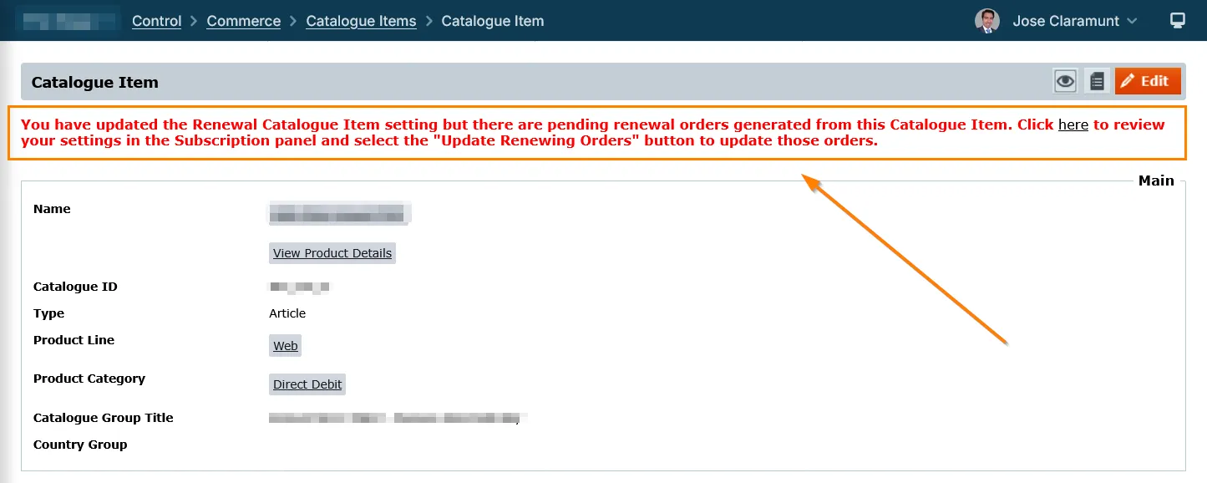1207x483 pixels.
Task: Open View Product Details
Action: tap(332, 253)
